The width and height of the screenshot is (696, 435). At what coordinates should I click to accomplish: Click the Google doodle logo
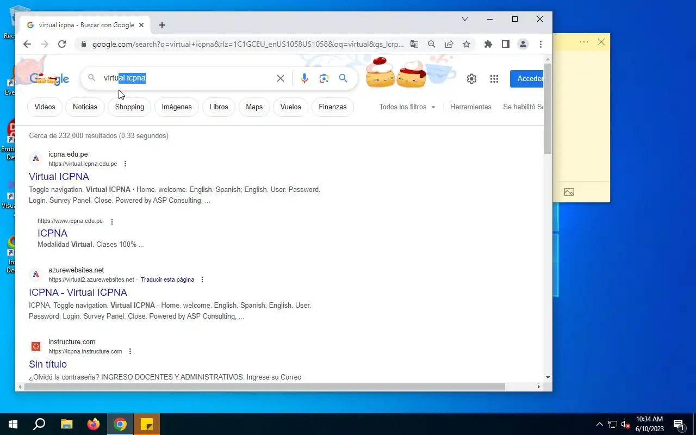(x=49, y=78)
